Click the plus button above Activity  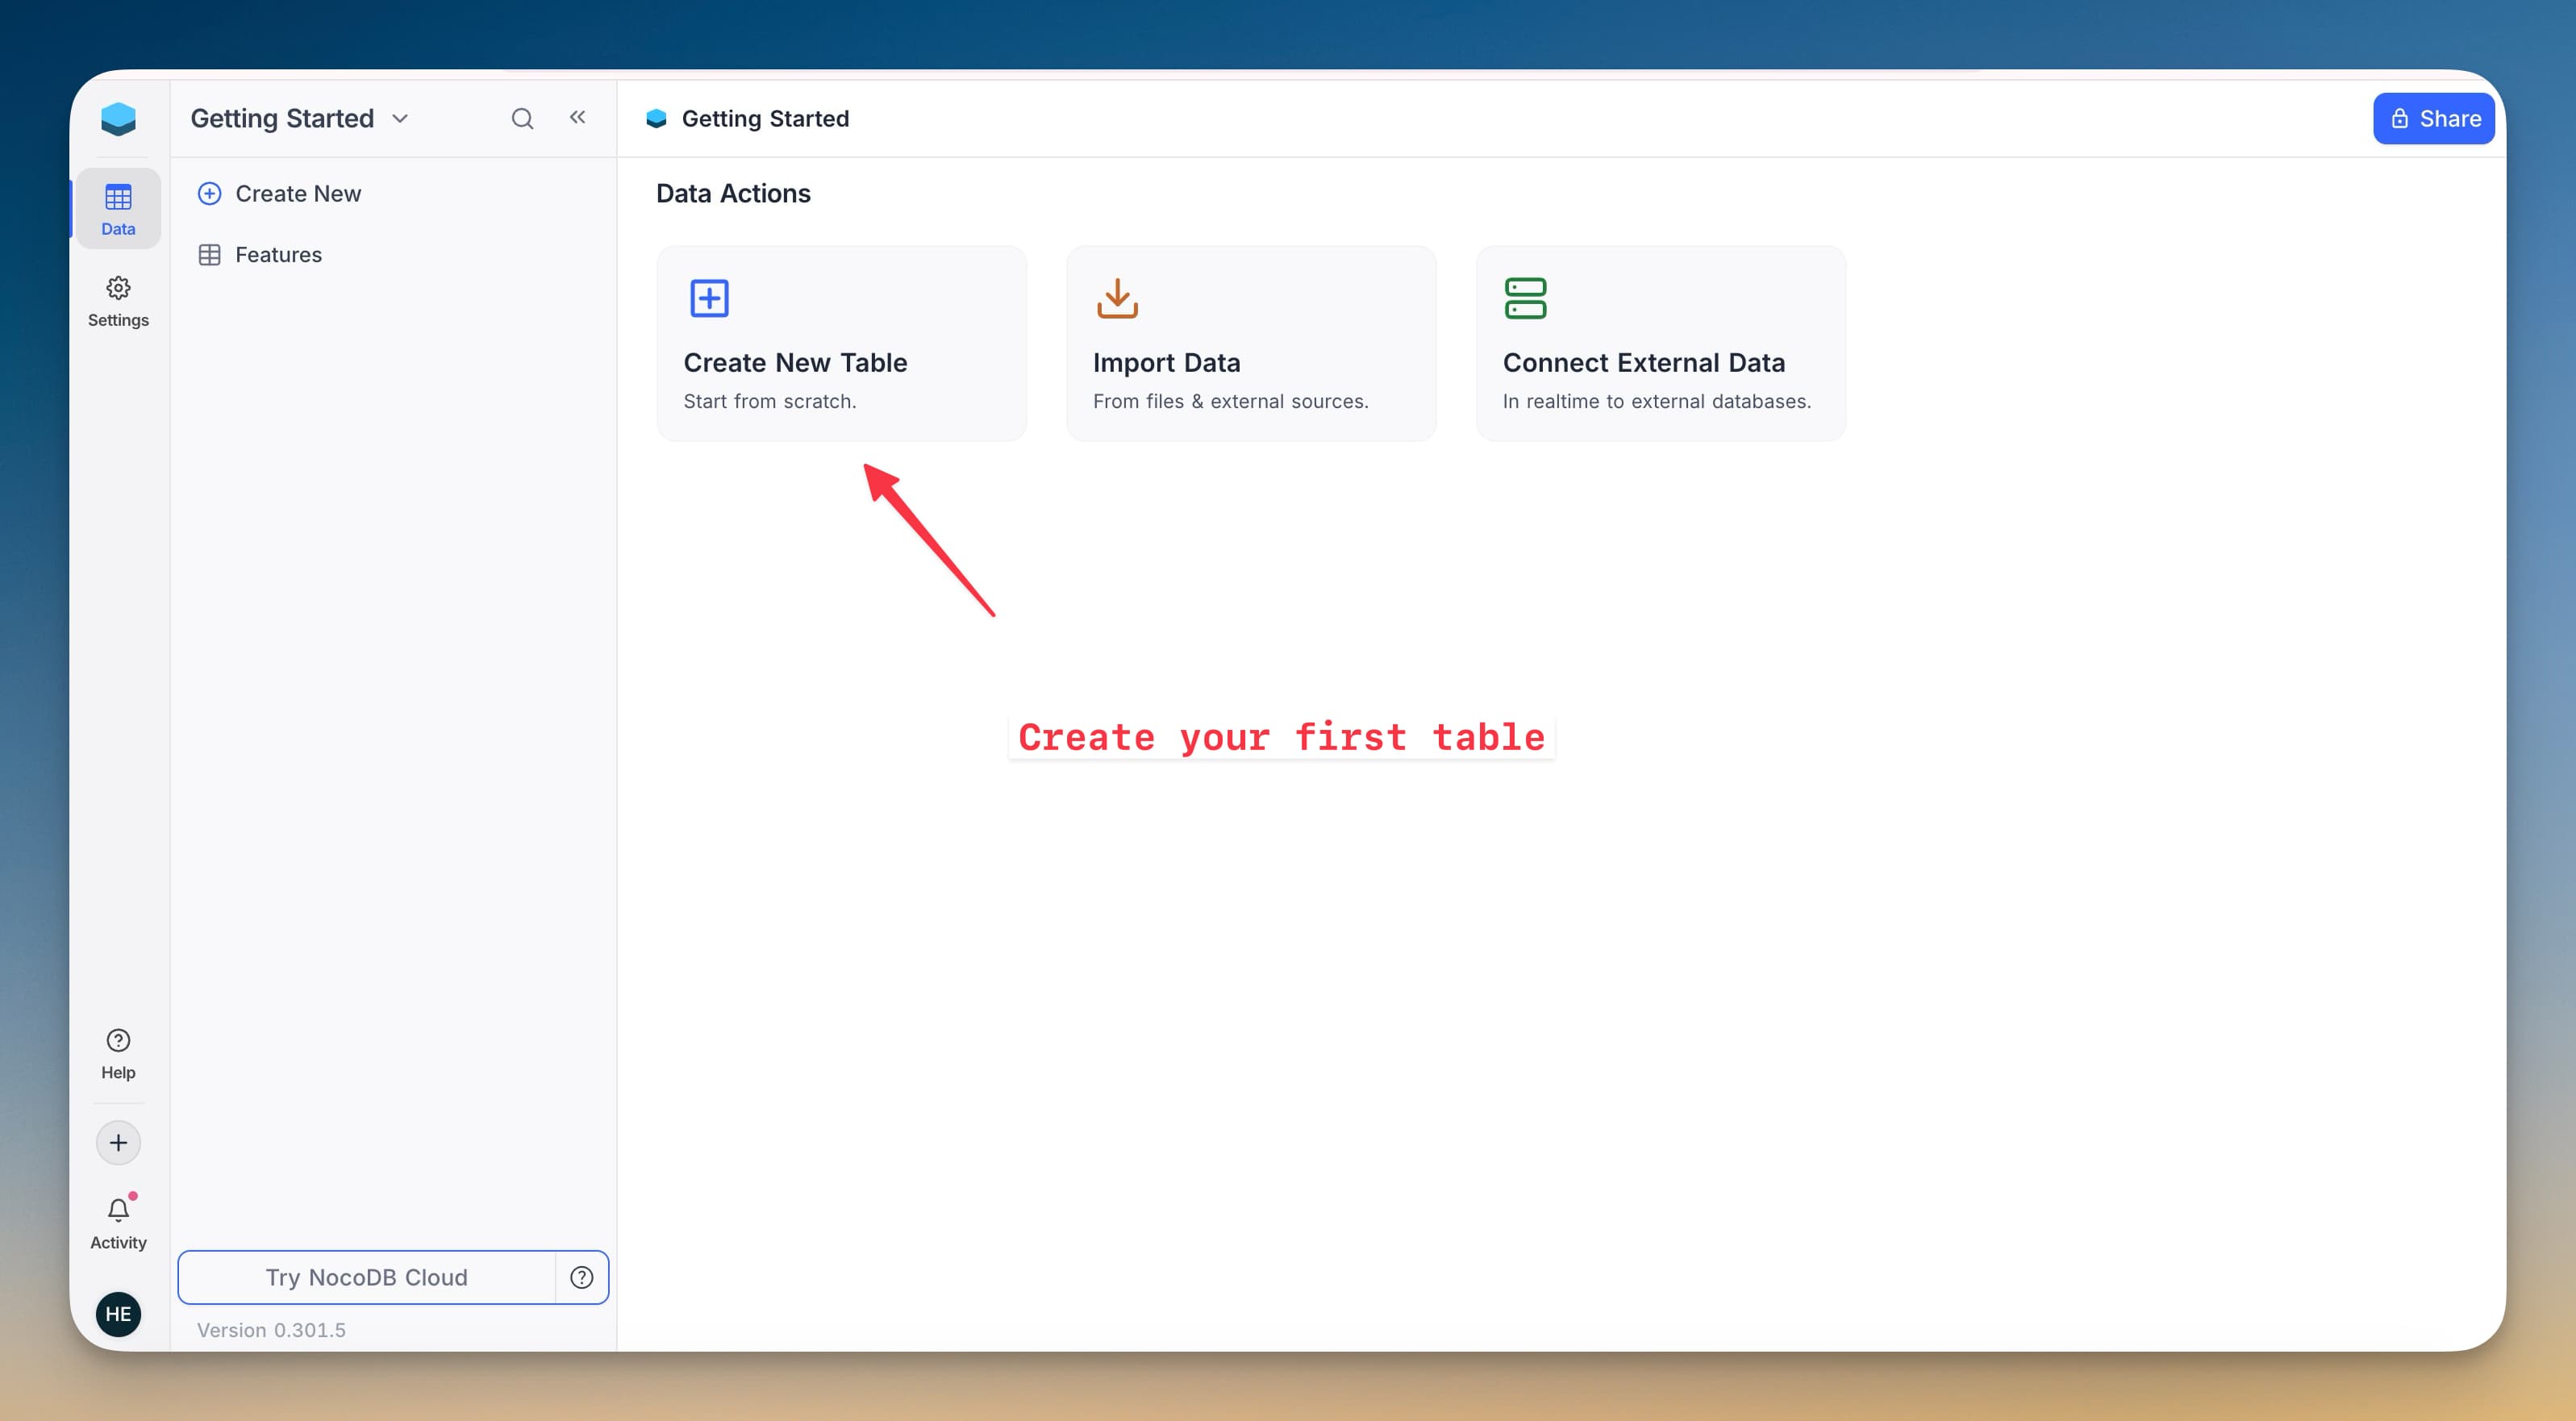click(x=118, y=1142)
